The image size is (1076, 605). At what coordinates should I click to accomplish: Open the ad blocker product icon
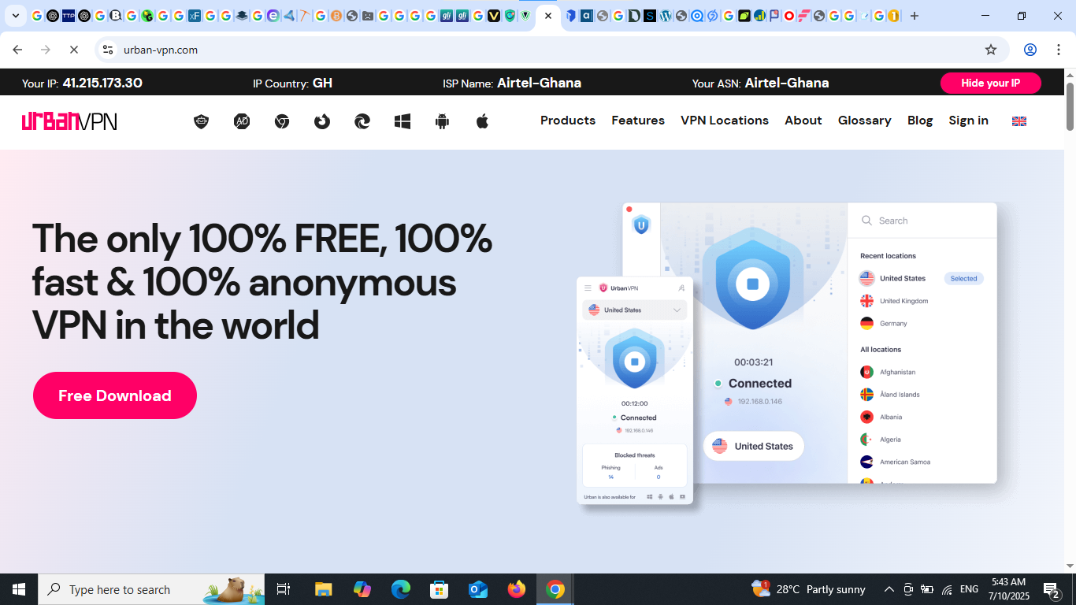click(x=242, y=121)
